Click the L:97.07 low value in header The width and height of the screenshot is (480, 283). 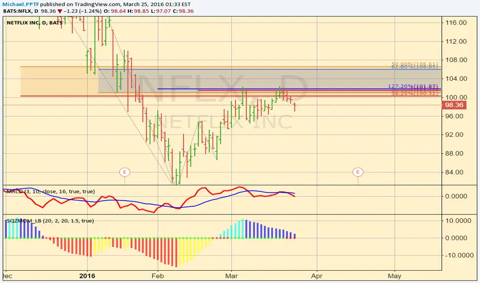pos(161,11)
